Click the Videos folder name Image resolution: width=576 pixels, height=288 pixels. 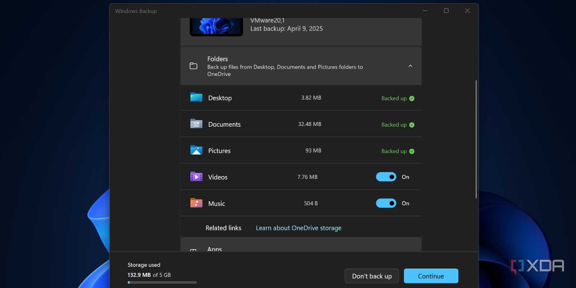click(x=218, y=177)
